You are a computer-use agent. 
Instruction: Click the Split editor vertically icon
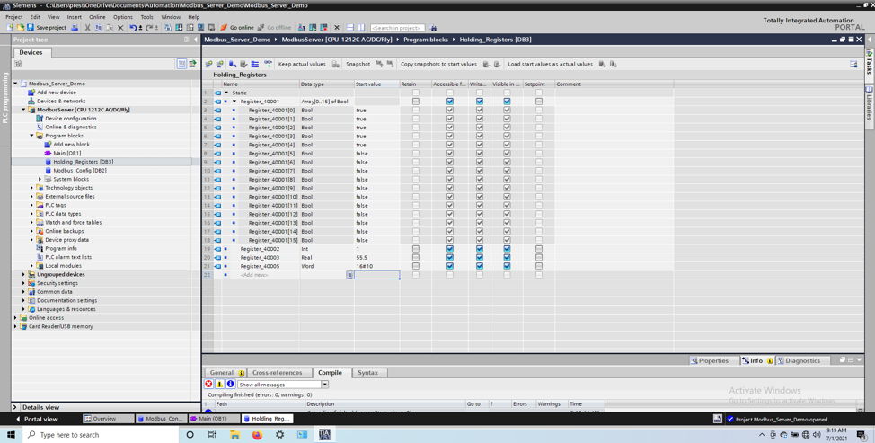coord(360,27)
